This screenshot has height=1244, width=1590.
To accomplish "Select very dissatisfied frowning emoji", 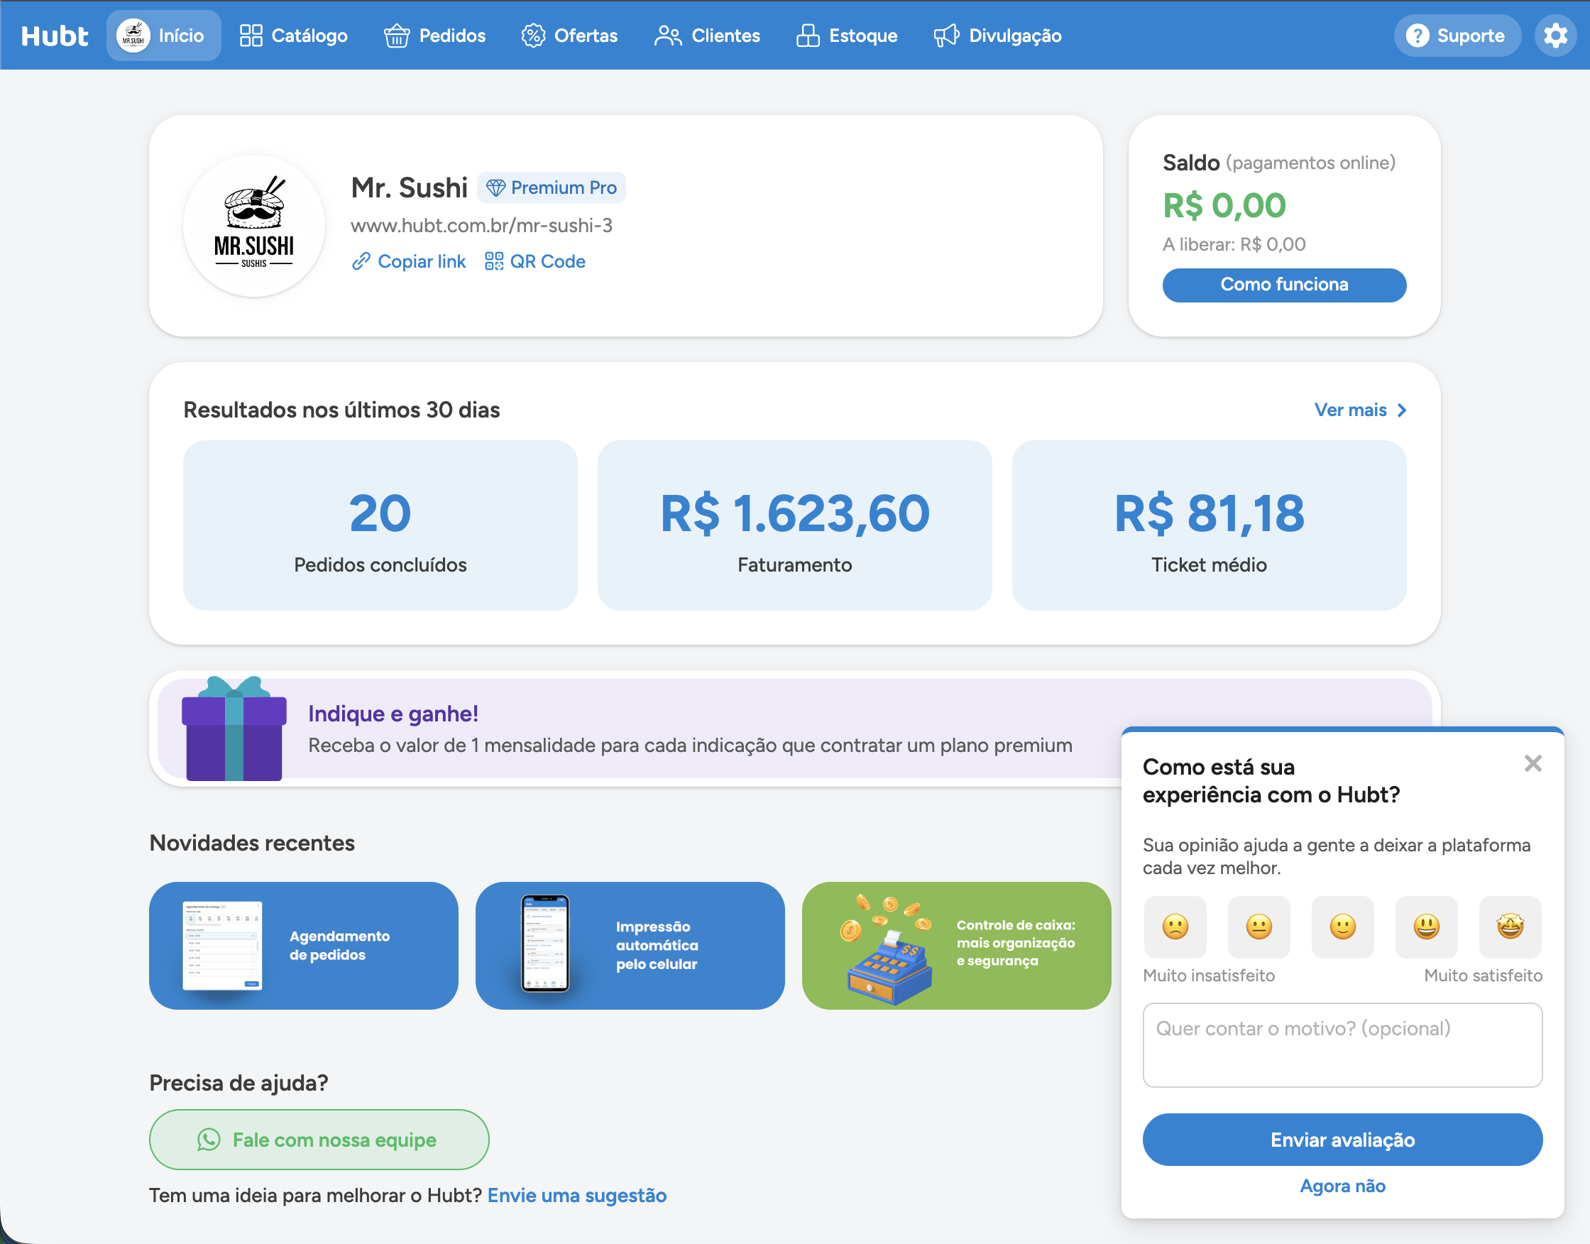I will click(1175, 927).
